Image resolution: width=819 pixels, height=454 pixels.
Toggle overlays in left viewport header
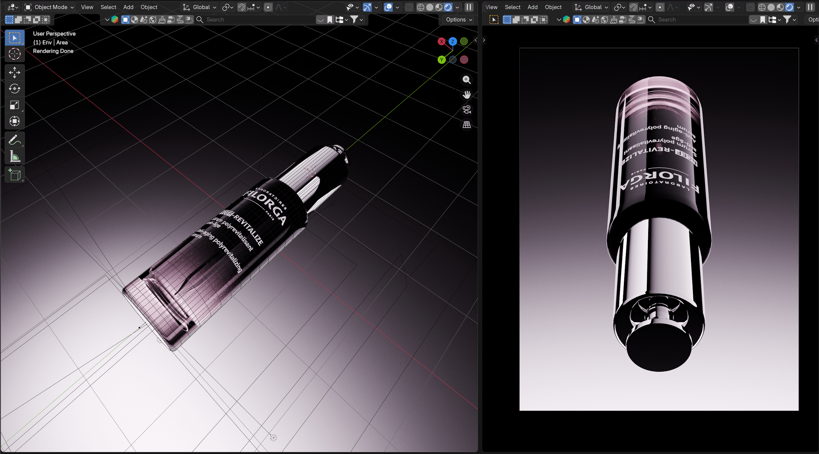[x=388, y=7]
